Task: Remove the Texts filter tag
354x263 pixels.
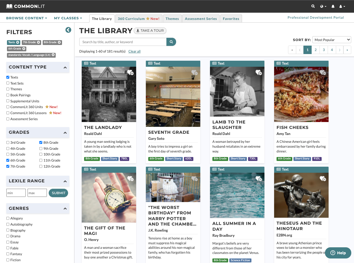Action: click(x=18, y=42)
